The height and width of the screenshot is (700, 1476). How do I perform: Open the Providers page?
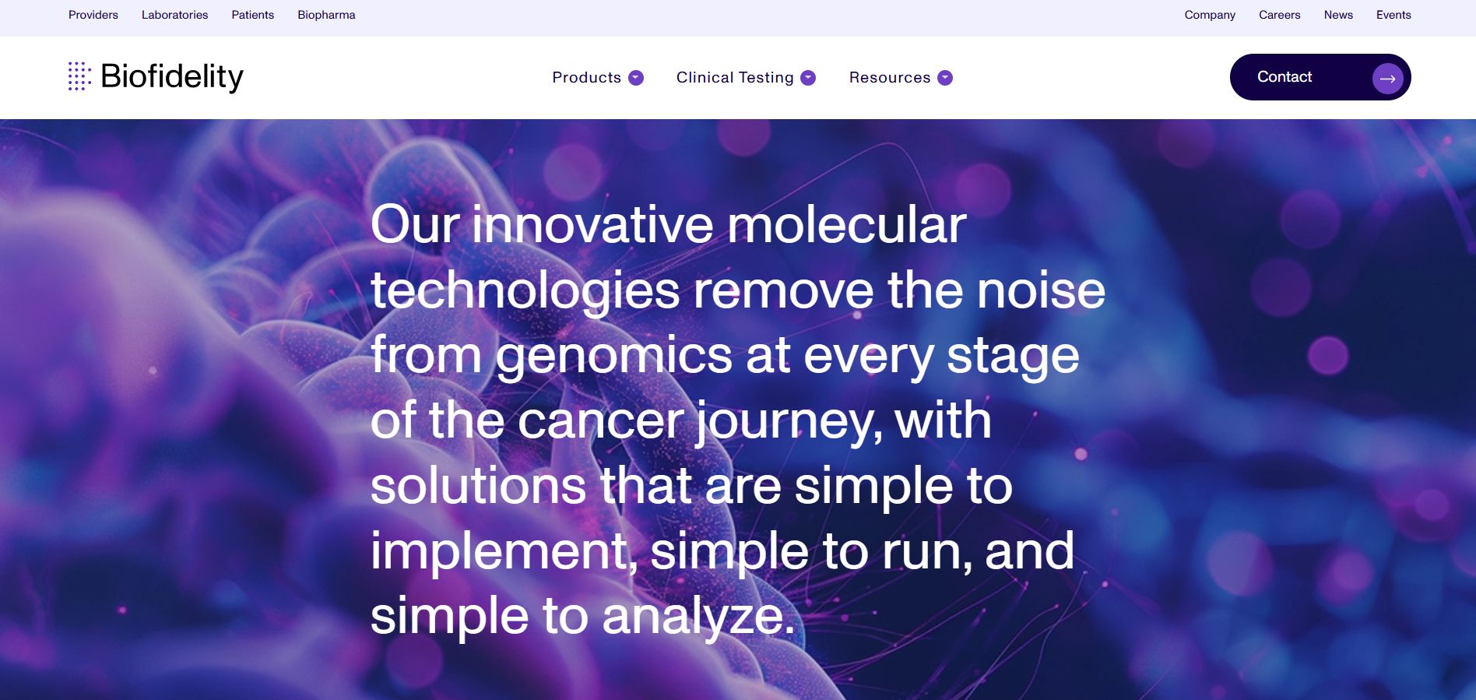93,15
